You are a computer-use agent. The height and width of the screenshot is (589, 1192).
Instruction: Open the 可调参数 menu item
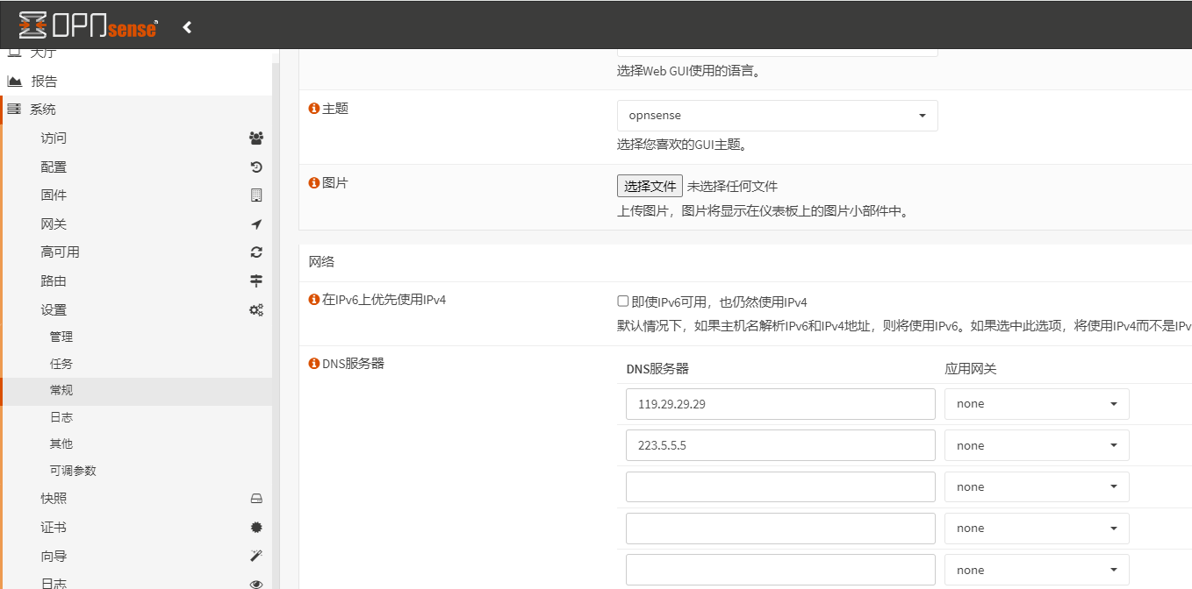[73, 471]
